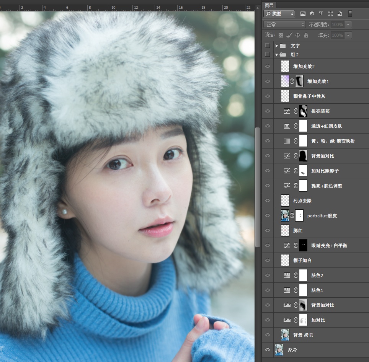
Task: Click gradient map icon of 黄、粉、绿 渐变映射
Action: (287, 141)
